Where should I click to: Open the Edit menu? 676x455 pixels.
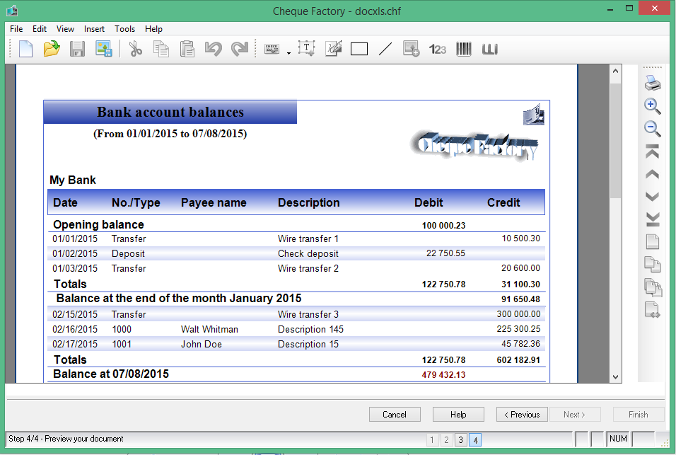tap(39, 29)
